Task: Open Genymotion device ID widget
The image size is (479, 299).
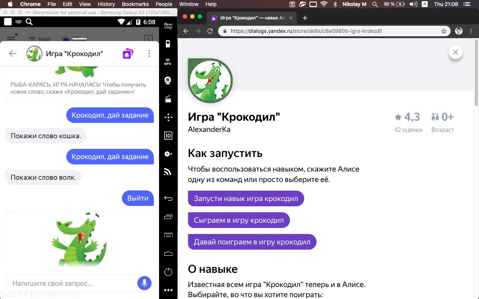Action: click(168, 136)
